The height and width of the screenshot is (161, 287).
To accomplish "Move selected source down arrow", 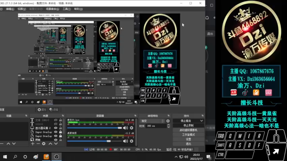I will pyautogui.click(x=56, y=144).
